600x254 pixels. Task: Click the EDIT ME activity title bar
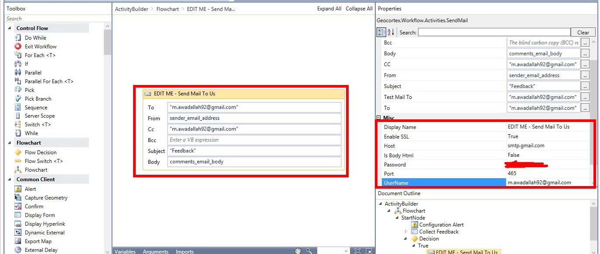[x=243, y=94]
